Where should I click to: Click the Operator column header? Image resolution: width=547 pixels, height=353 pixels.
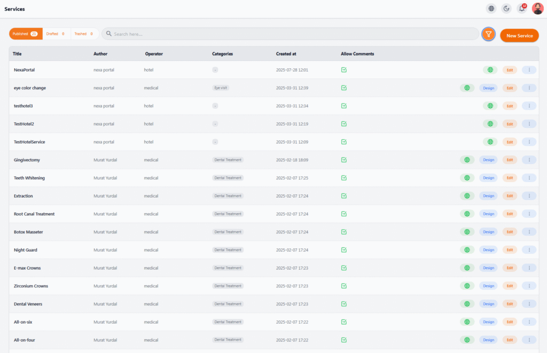[154, 54]
